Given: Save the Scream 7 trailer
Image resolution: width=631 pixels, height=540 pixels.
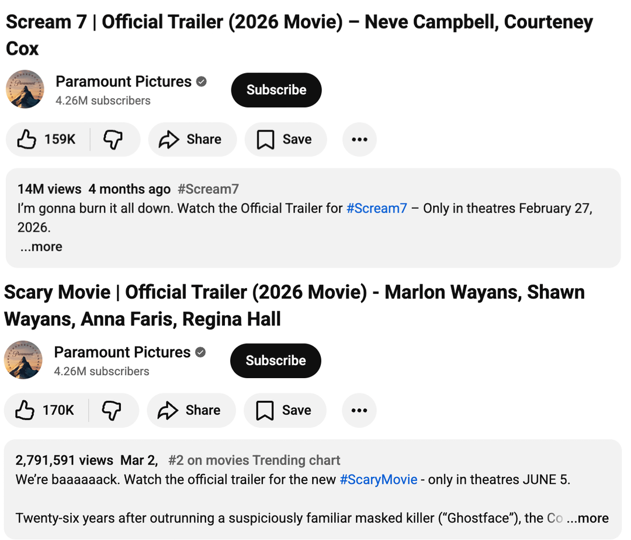Looking at the screenshot, I should (x=285, y=140).
